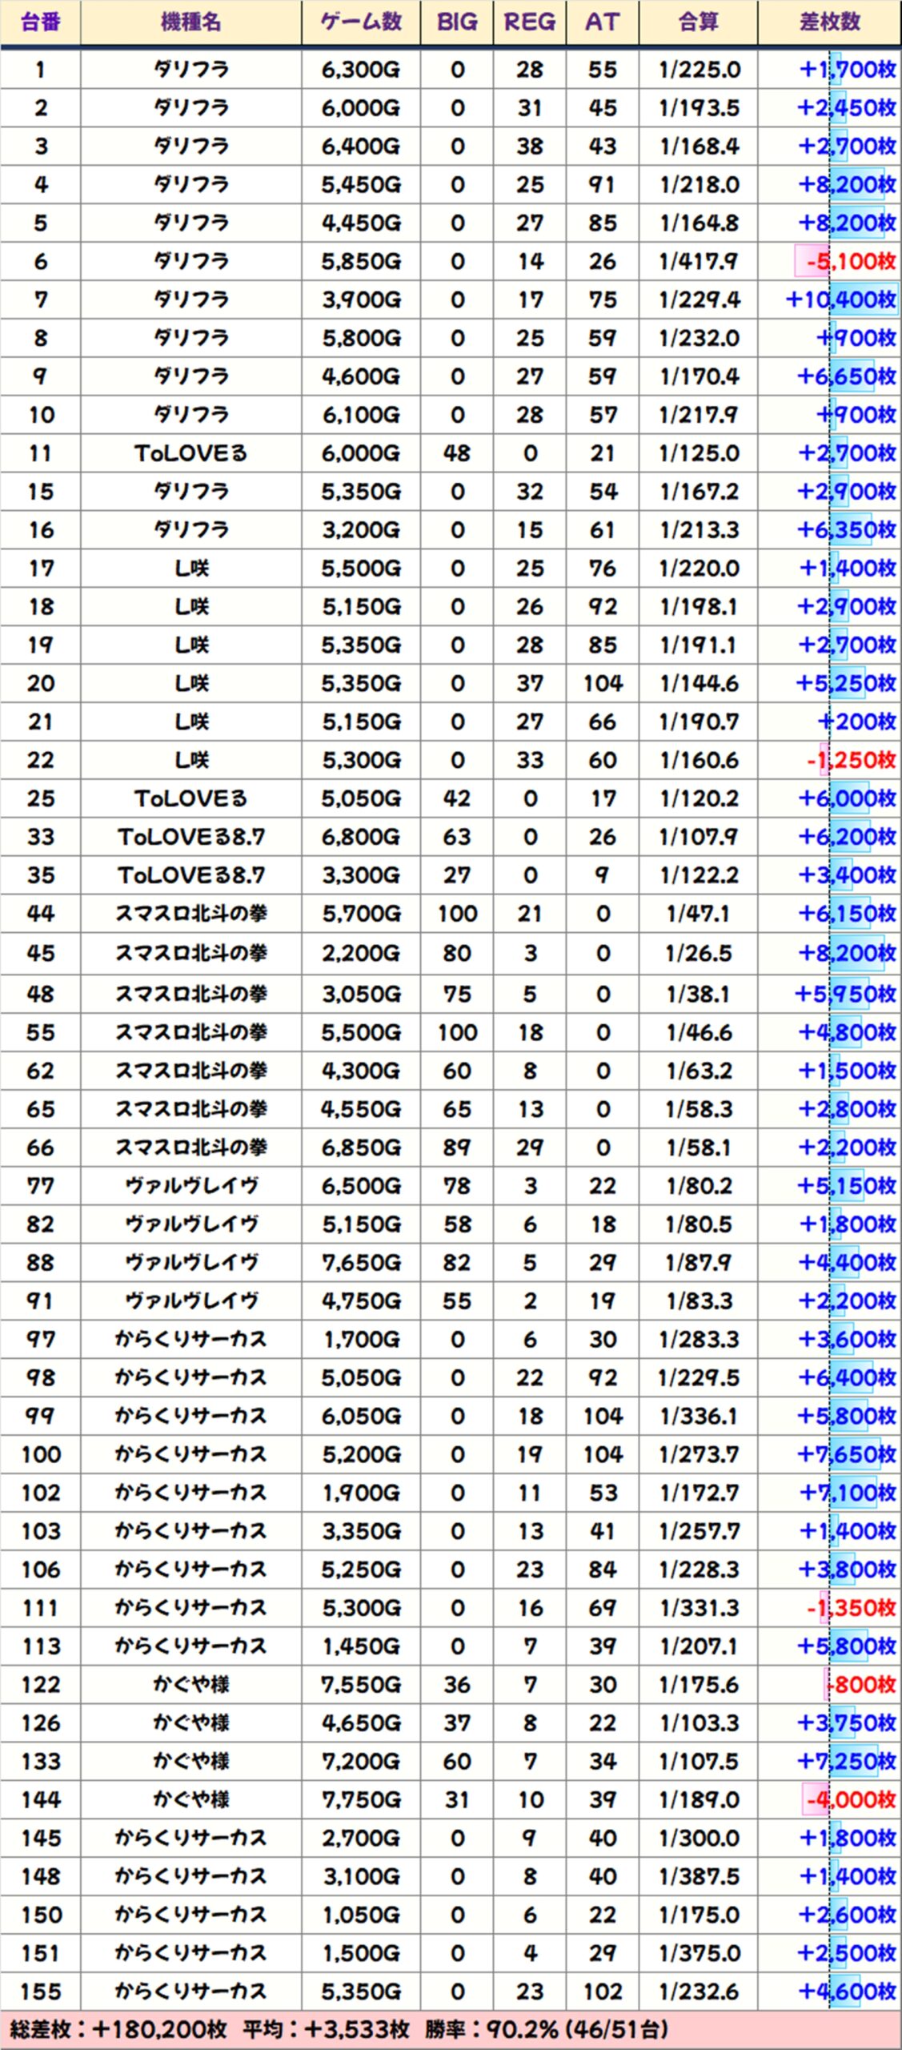Select the -800枚 value in row 122
Viewport: 902px width, 2050px height.
coord(861,1685)
